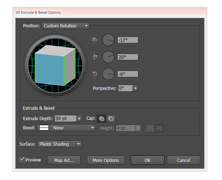This screenshot has height=180, width=222.
Task: Turn cap on for solid appearance
Action: 101,119
